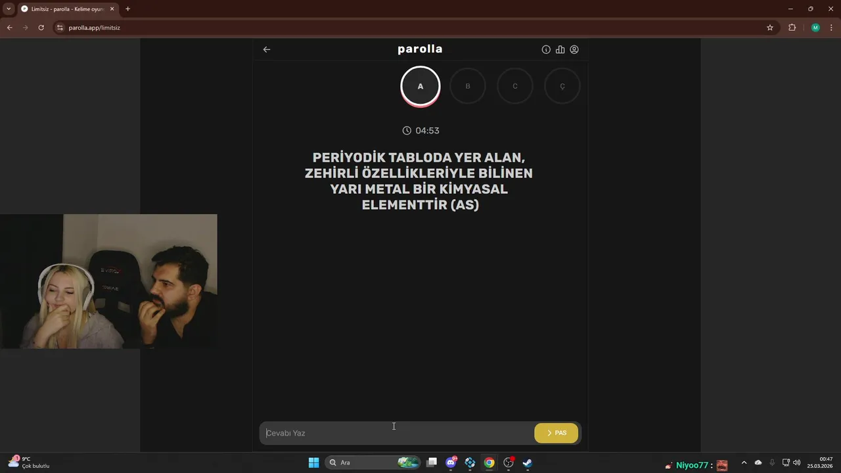Open OBS Studio from the taskbar
The image size is (841, 473).
[x=509, y=462]
